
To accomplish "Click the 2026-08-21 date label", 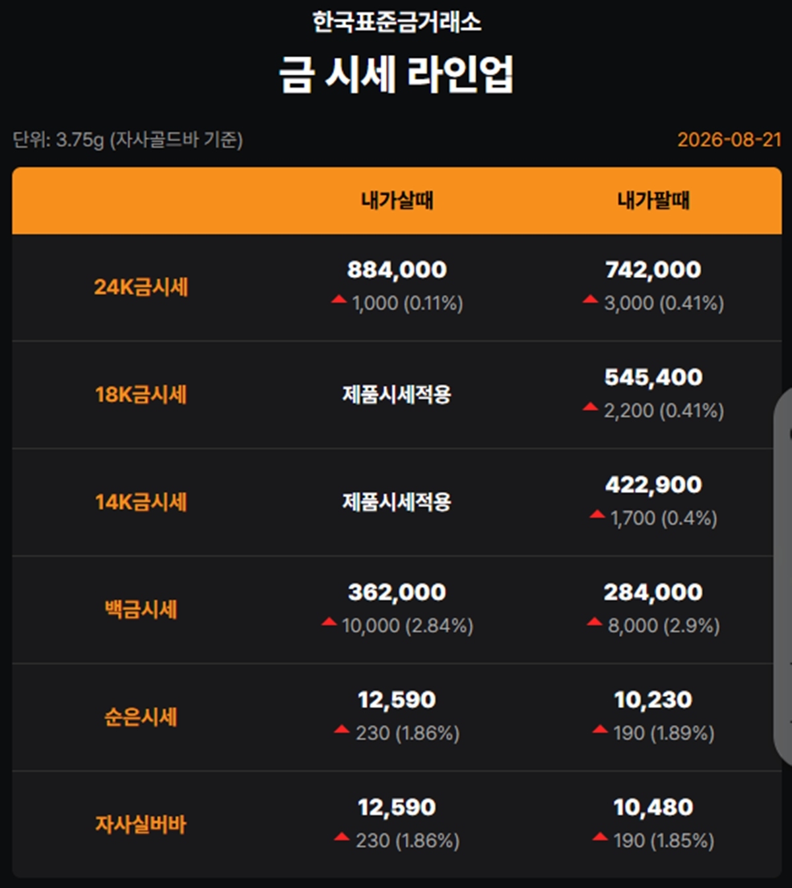I will (729, 140).
